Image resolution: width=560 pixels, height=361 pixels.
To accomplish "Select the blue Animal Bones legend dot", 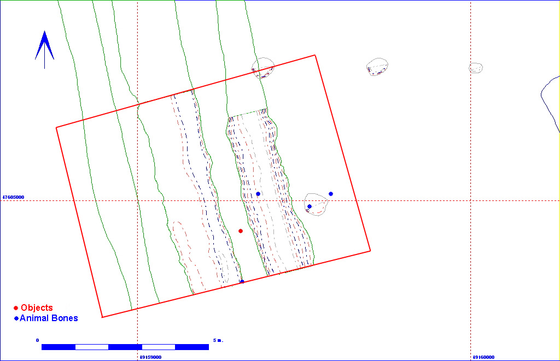I will [16, 318].
